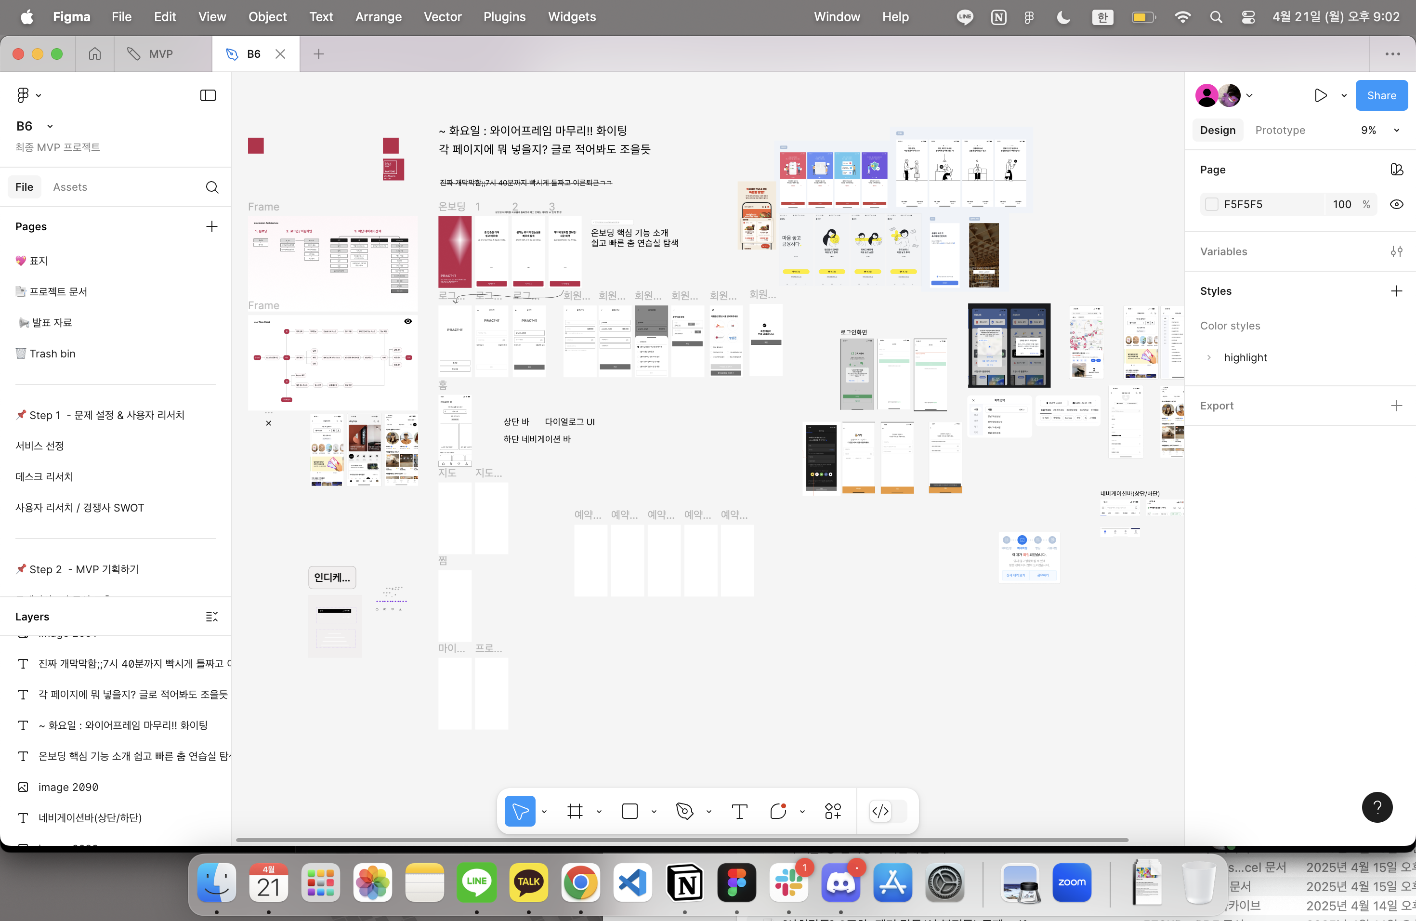Open page local styles icon

coord(1396,170)
